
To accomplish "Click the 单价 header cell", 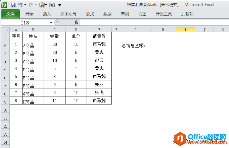I will coord(76,36).
